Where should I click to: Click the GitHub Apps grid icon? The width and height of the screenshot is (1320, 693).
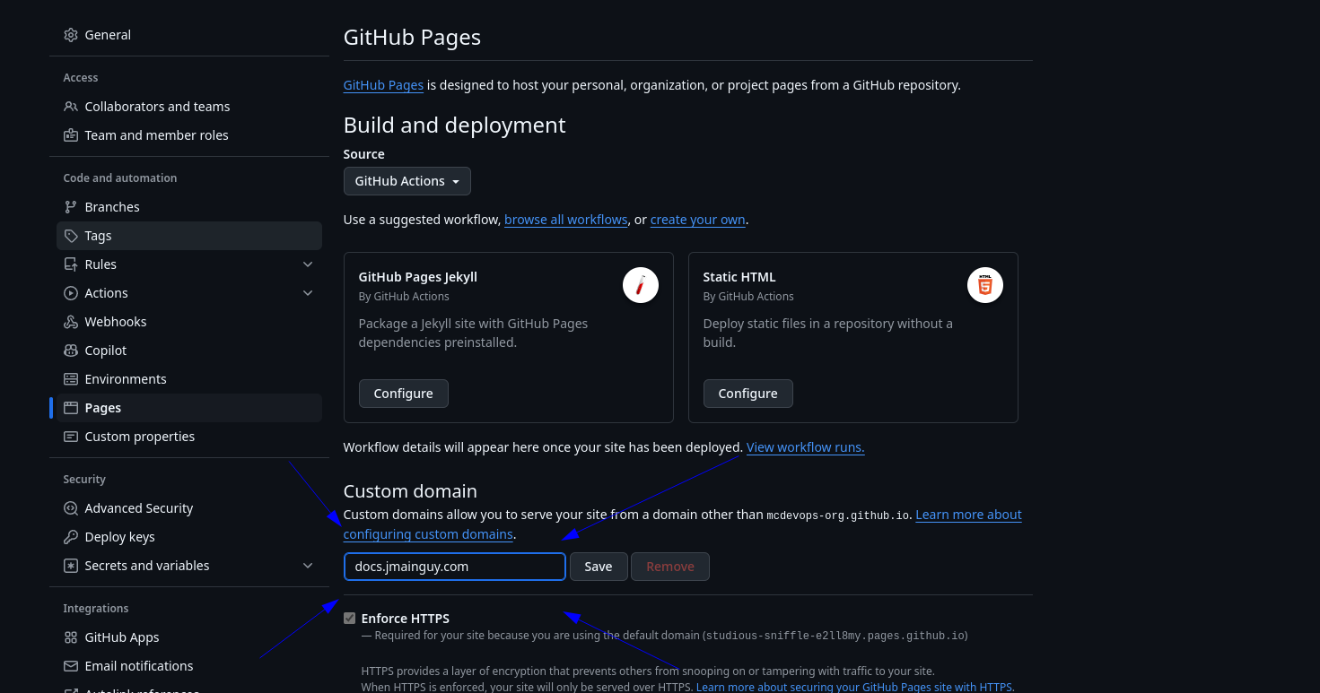[71, 637]
